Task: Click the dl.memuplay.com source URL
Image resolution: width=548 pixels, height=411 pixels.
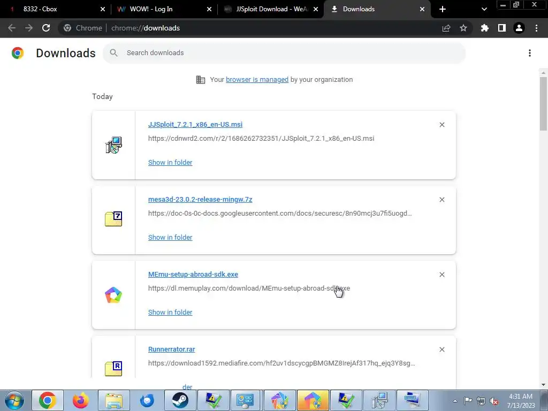Action: [249, 288]
